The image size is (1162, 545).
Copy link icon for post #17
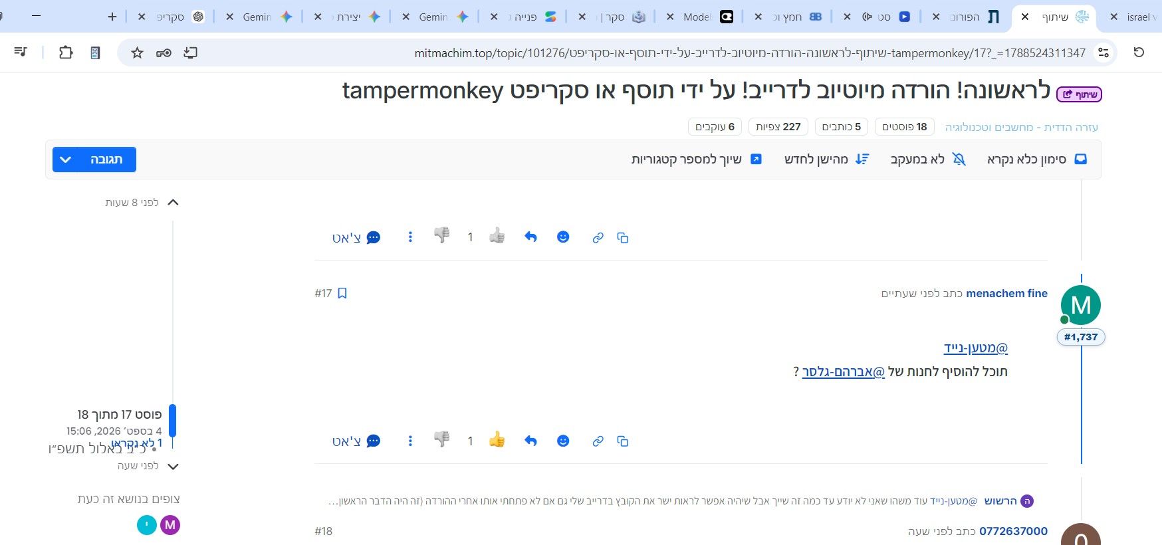click(x=598, y=441)
